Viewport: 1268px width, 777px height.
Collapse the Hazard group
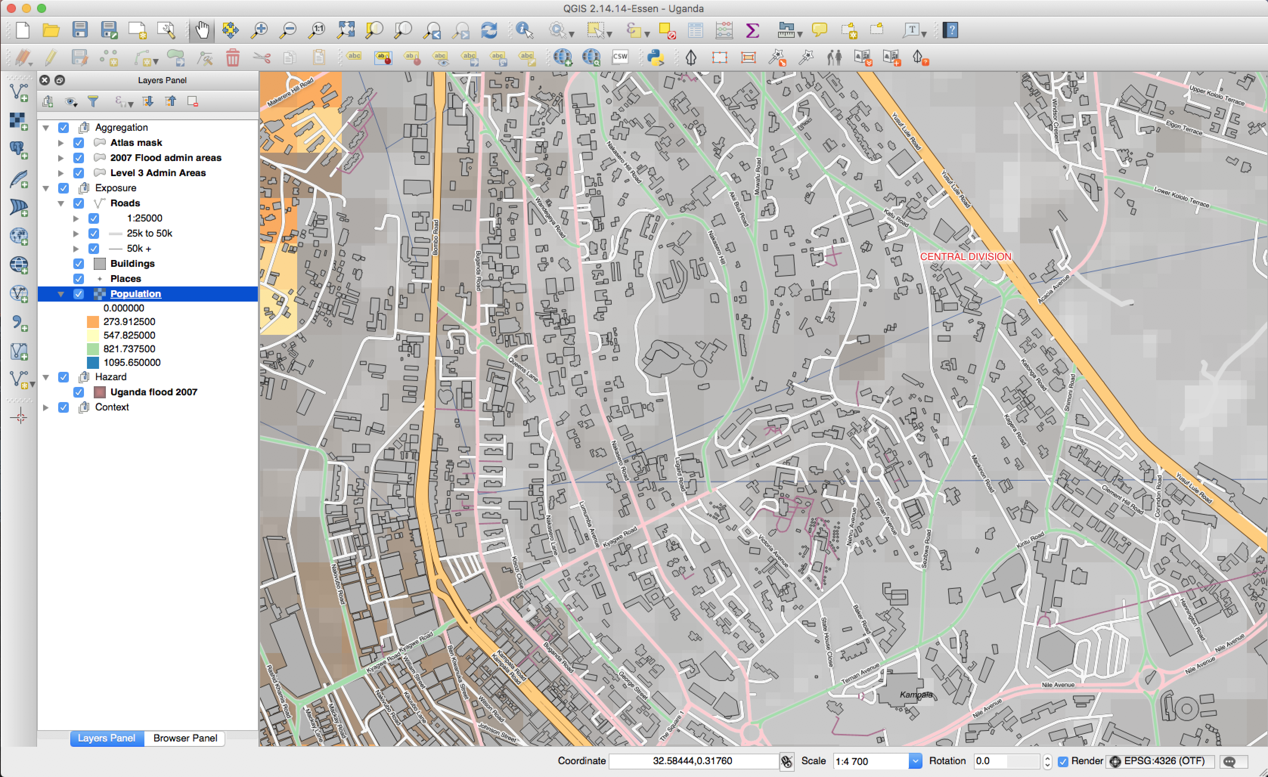tap(47, 377)
